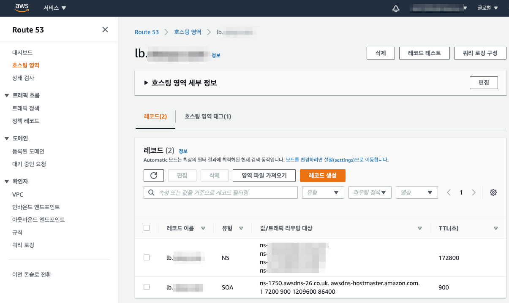
Task: Sort by TTL column arrow
Action: tap(496, 228)
